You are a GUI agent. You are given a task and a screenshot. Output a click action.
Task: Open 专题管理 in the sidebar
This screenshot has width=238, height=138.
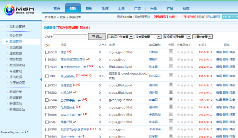click(x=16, y=71)
